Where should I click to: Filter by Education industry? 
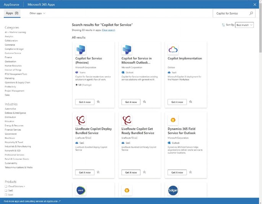click(10, 121)
